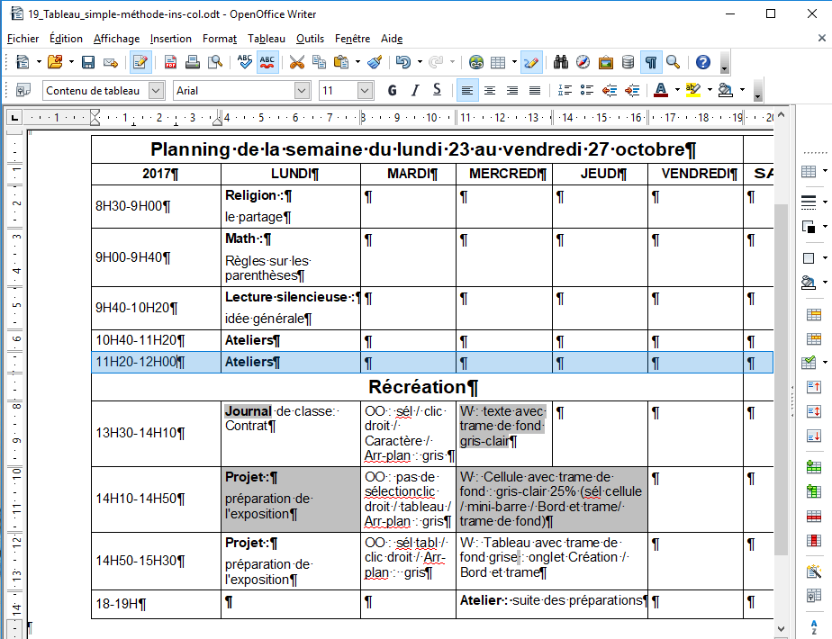Insert a hyperlink via globe icon
This screenshot has height=639, width=832.
click(x=476, y=63)
